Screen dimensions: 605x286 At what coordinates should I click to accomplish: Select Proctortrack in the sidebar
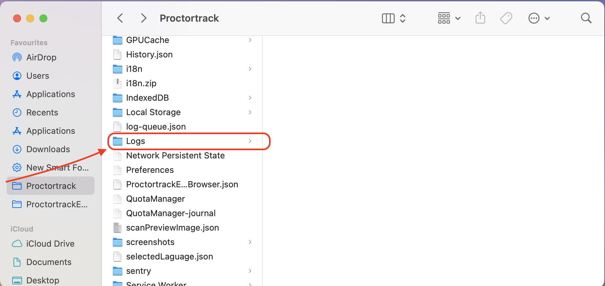pos(50,186)
